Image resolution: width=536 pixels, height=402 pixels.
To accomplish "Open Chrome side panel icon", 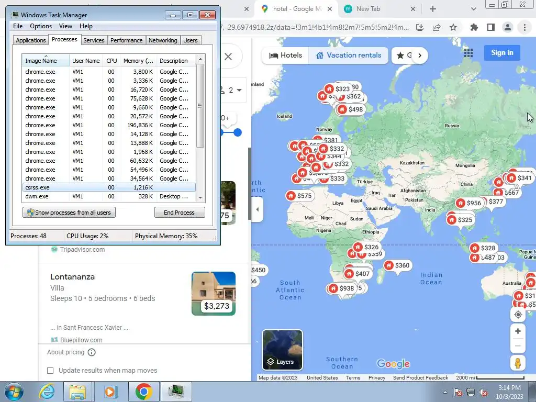I will click(x=491, y=27).
